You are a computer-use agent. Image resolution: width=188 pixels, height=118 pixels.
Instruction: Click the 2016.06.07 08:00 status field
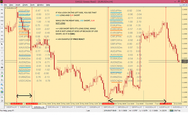pyautogui.click(x=110, y=111)
